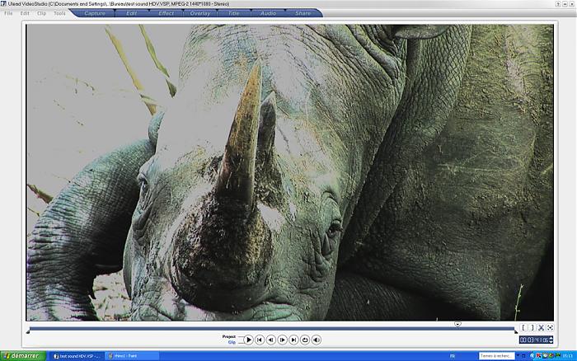The image size is (577, 361).
Task: Open the Edit menu
Action: (25, 13)
